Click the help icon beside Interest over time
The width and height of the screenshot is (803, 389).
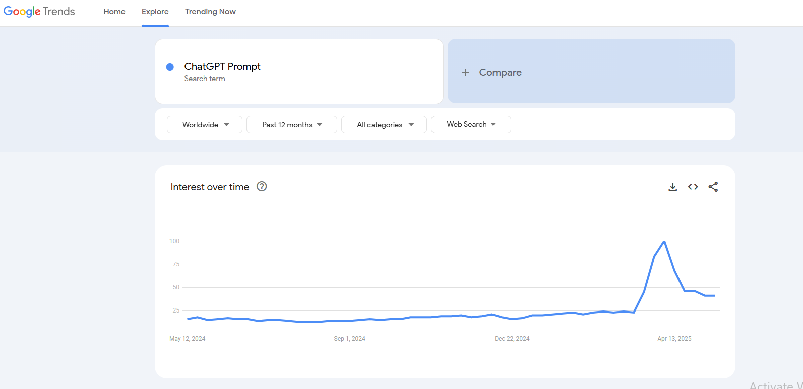click(x=262, y=186)
